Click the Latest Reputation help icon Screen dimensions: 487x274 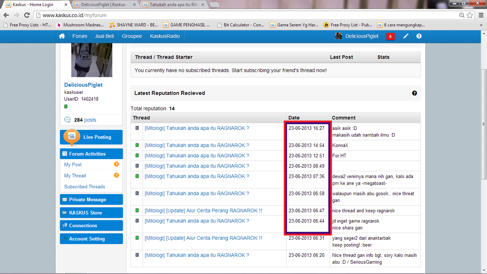click(414, 93)
